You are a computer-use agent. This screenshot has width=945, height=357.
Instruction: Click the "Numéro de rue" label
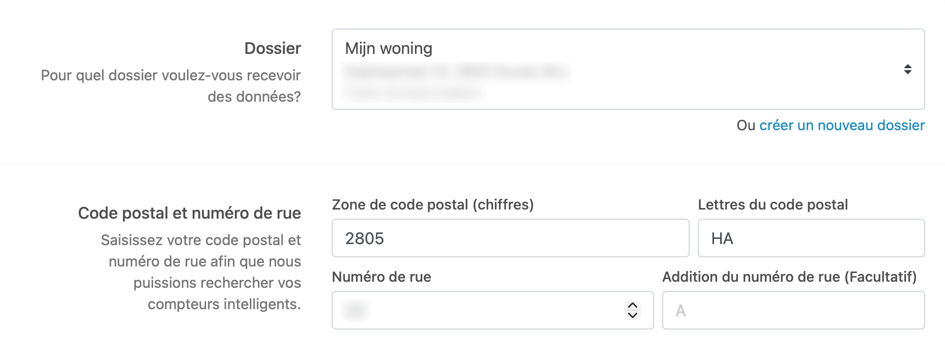[x=381, y=277]
